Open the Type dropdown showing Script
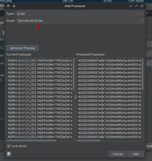152x161 pixels. 80,14
